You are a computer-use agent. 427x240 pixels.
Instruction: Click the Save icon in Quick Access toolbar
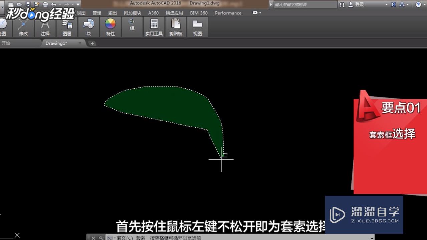(x=28, y=4)
